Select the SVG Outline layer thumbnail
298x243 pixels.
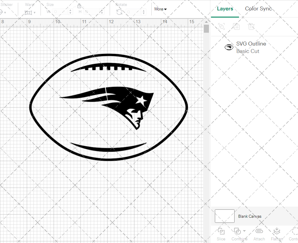pos(229,47)
